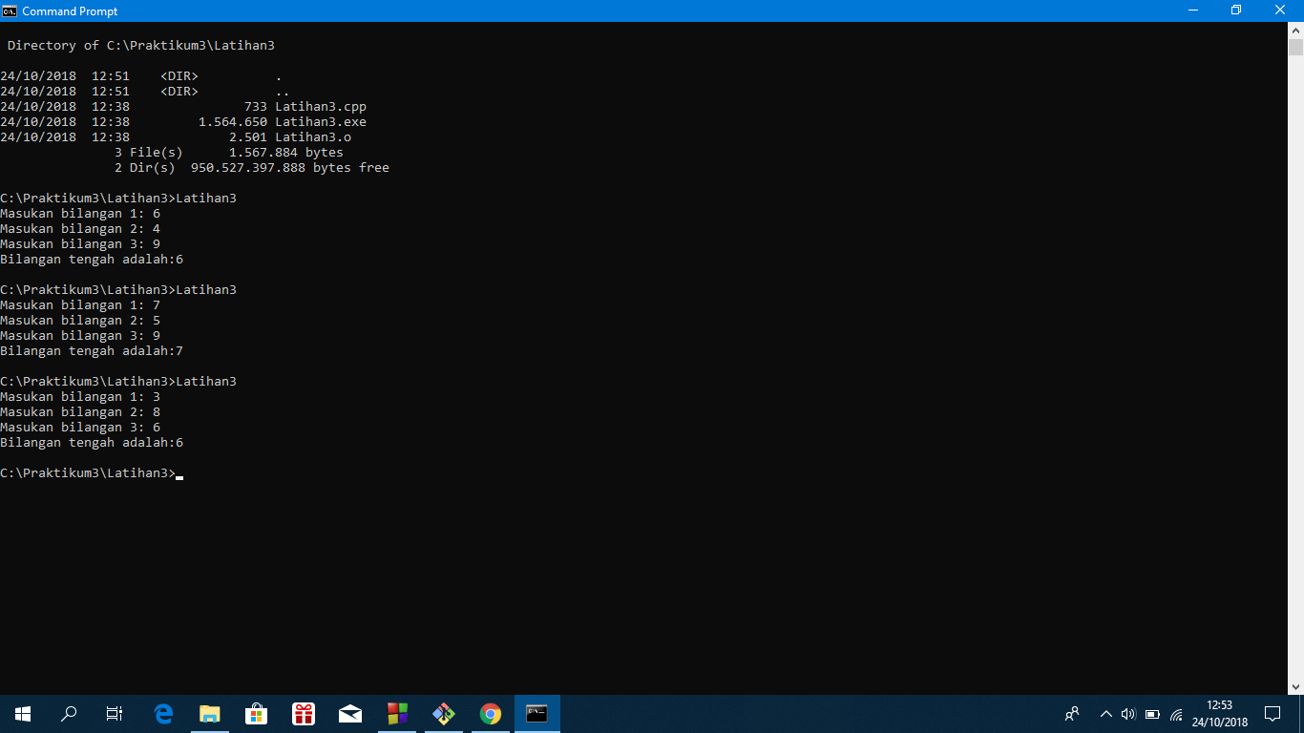Image resolution: width=1304 pixels, height=733 pixels.
Task: Click the line "Masukan bilangan 2: 8"
Action: [x=80, y=412]
